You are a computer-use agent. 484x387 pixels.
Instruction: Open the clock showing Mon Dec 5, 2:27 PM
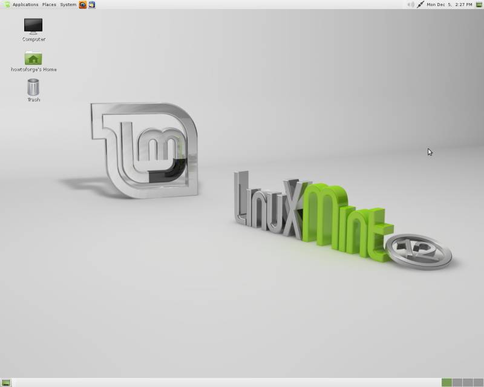(x=450, y=5)
